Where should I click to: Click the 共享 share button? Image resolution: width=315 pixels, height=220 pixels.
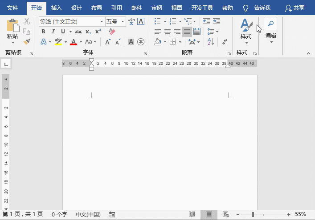click(295, 8)
